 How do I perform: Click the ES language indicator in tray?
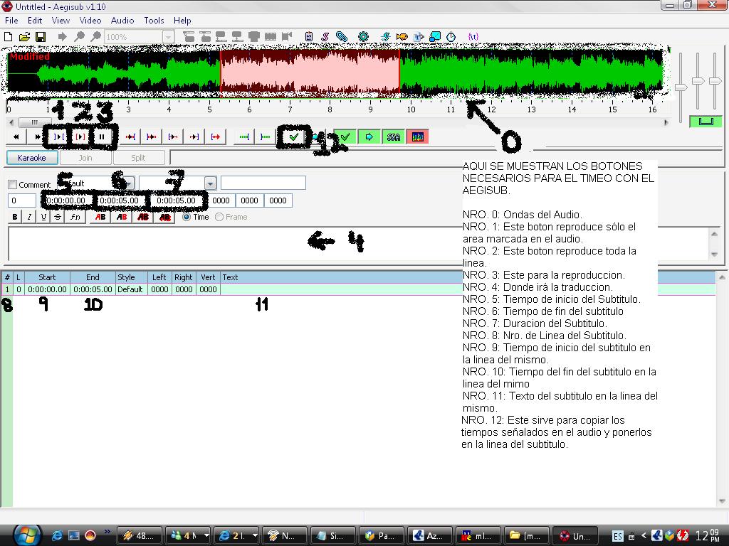(617, 536)
